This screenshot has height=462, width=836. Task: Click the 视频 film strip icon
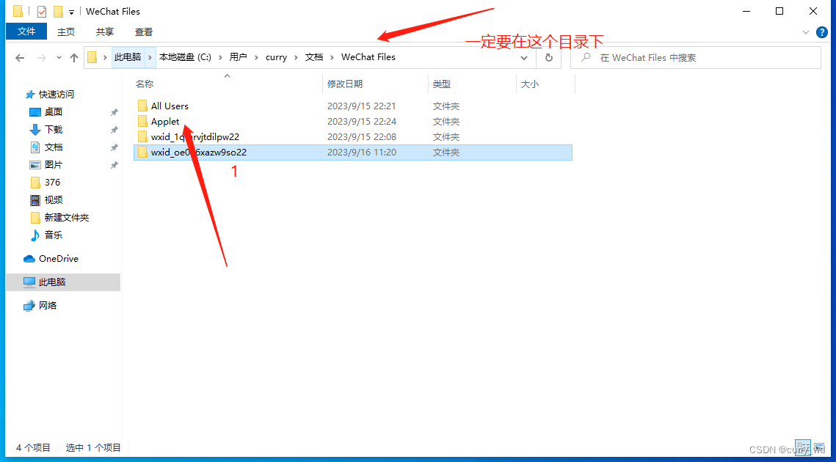click(x=35, y=199)
